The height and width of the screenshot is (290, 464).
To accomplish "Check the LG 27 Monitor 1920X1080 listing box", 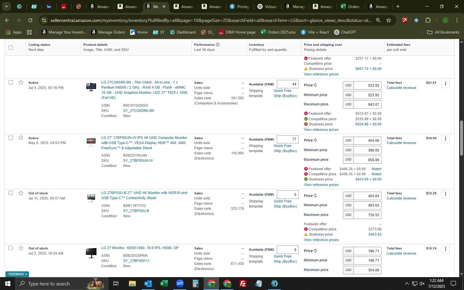I will pos(11,248).
